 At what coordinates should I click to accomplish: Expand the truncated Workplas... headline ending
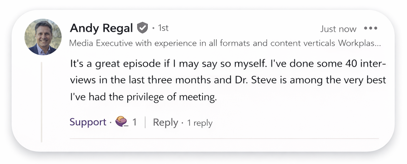point(359,43)
